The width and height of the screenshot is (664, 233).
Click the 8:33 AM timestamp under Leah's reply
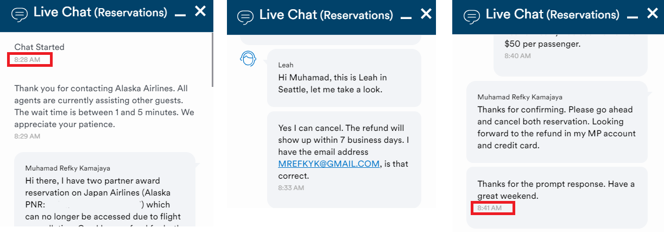291,188
